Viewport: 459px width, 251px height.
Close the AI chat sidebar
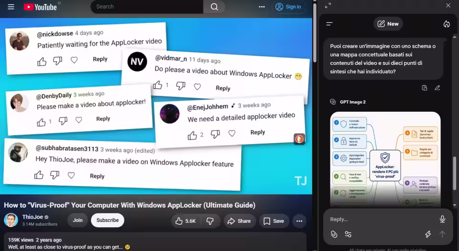(x=448, y=5)
